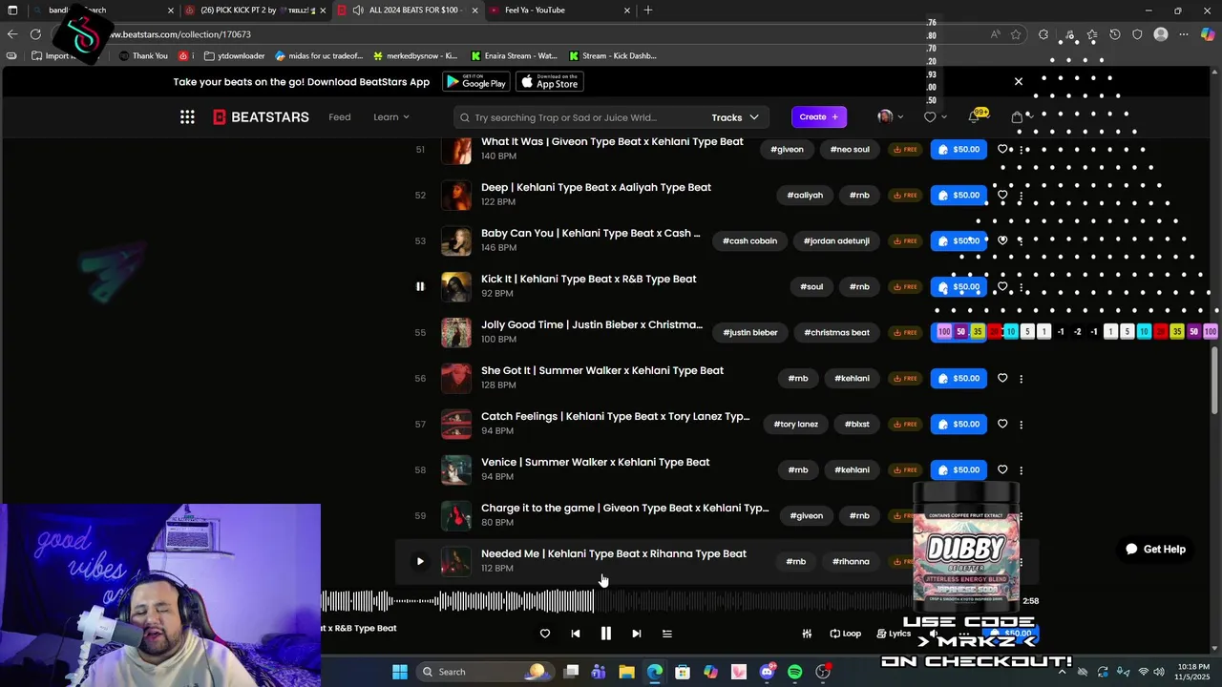Open Edge settings and more menu
Image resolution: width=1222 pixels, height=687 pixels.
[1184, 34]
